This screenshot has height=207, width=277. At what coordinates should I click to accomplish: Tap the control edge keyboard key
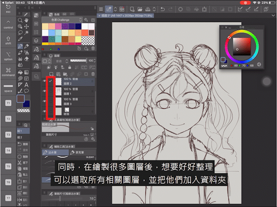pos(8,24)
